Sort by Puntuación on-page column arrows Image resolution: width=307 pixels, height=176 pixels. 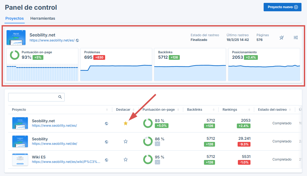click(178, 110)
